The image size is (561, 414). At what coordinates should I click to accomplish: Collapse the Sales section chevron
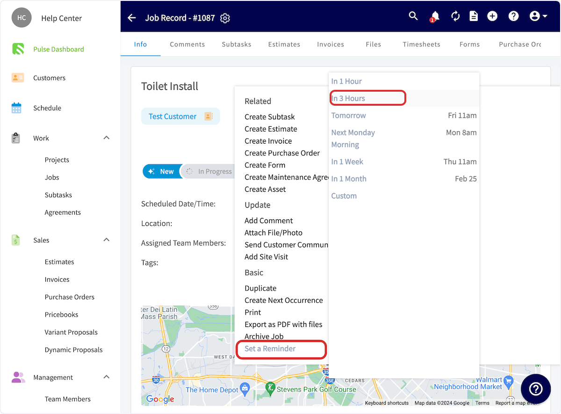106,240
